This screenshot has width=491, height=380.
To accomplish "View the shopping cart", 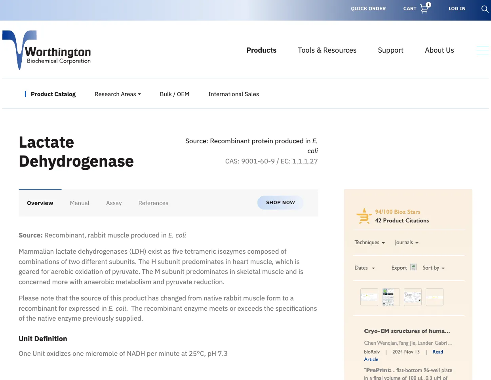I will (x=416, y=9).
